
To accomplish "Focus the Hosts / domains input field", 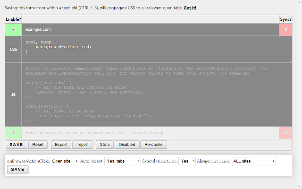I will click(151, 133).
